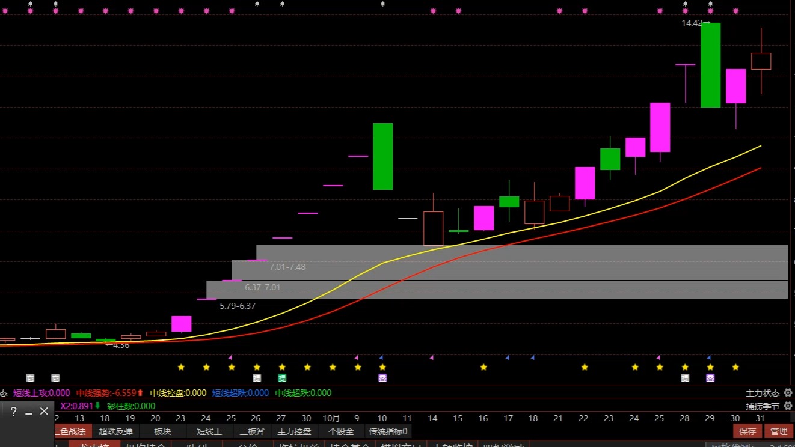Image resolution: width=795 pixels, height=447 pixels.
Task: Click the 短线超跌:0.000 indicator value
Action: click(241, 393)
